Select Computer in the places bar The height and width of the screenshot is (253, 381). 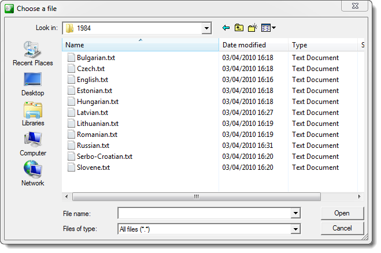[x=32, y=144]
